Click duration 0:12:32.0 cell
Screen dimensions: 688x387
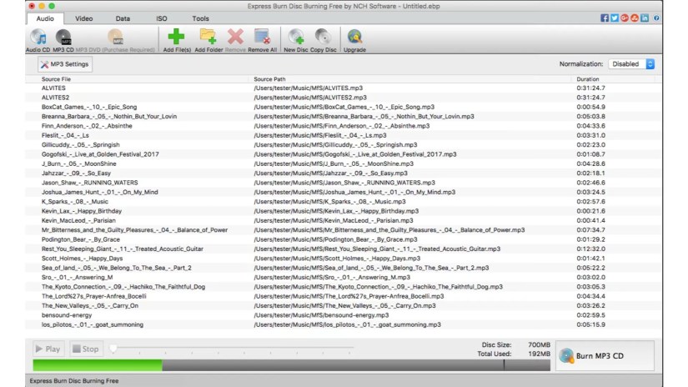[590, 249]
